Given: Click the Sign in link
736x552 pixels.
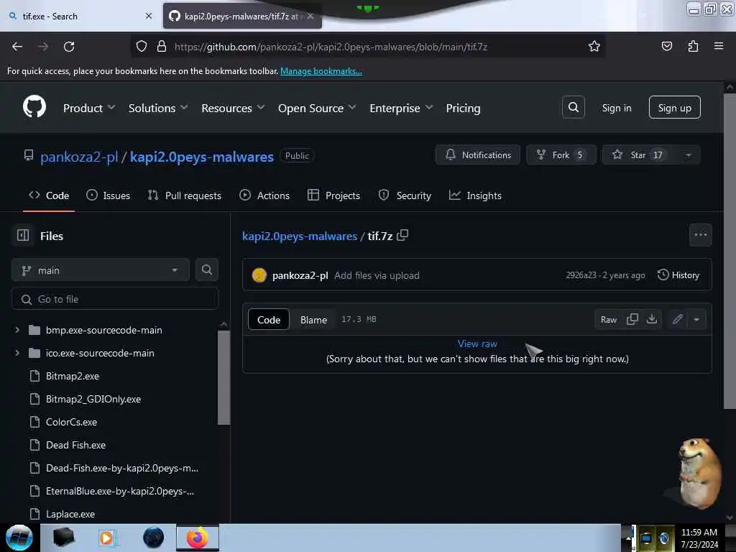Looking at the screenshot, I should click(x=616, y=108).
